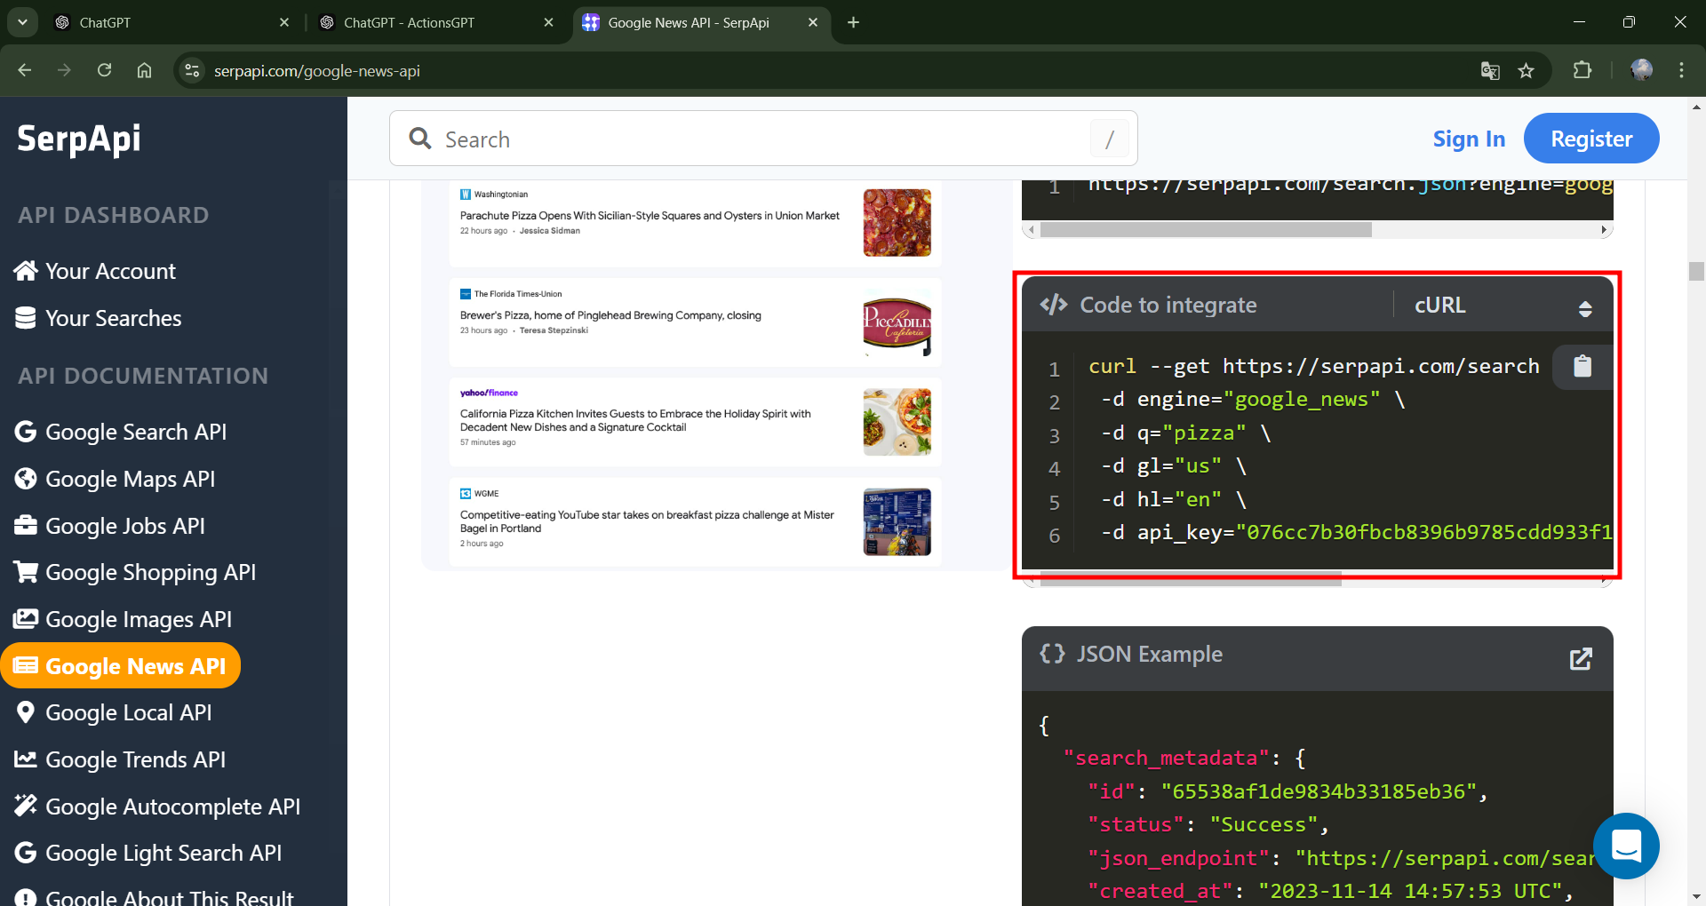This screenshot has height=906, width=1706.
Task: Click the Google Shopping API cart icon
Action: 26,572
